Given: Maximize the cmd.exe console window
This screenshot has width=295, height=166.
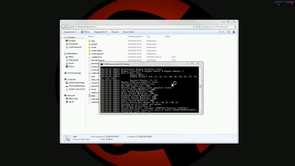Looking at the screenshot, I should point(192,64).
